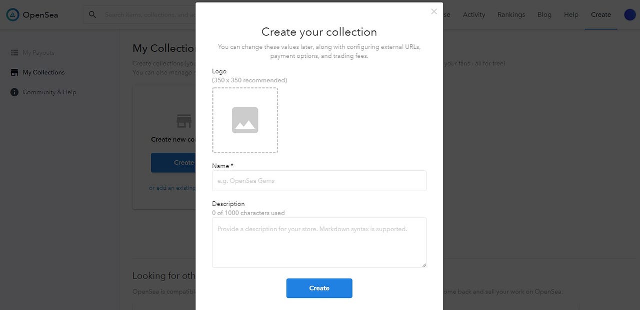Open the Help link in the header

coord(571,14)
